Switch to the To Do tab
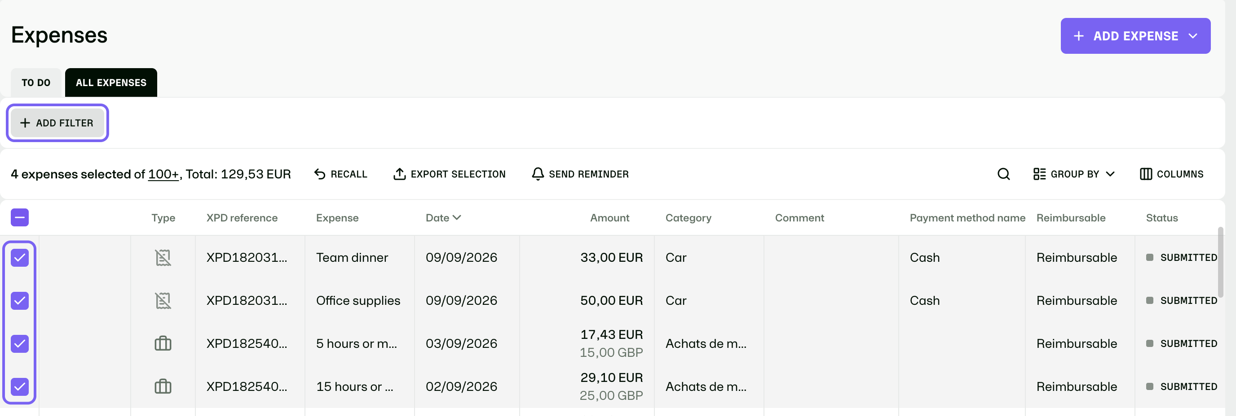 coord(36,82)
